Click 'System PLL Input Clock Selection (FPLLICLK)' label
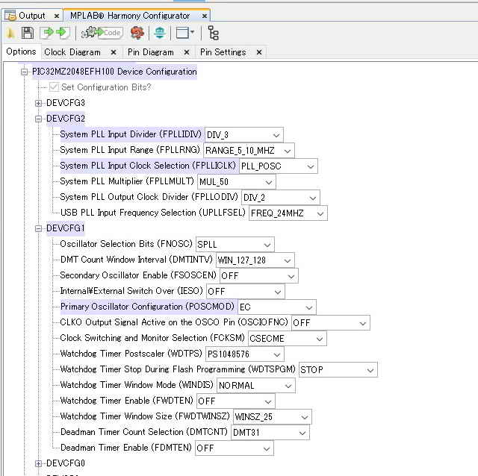The height and width of the screenshot is (476, 478). [x=148, y=166]
